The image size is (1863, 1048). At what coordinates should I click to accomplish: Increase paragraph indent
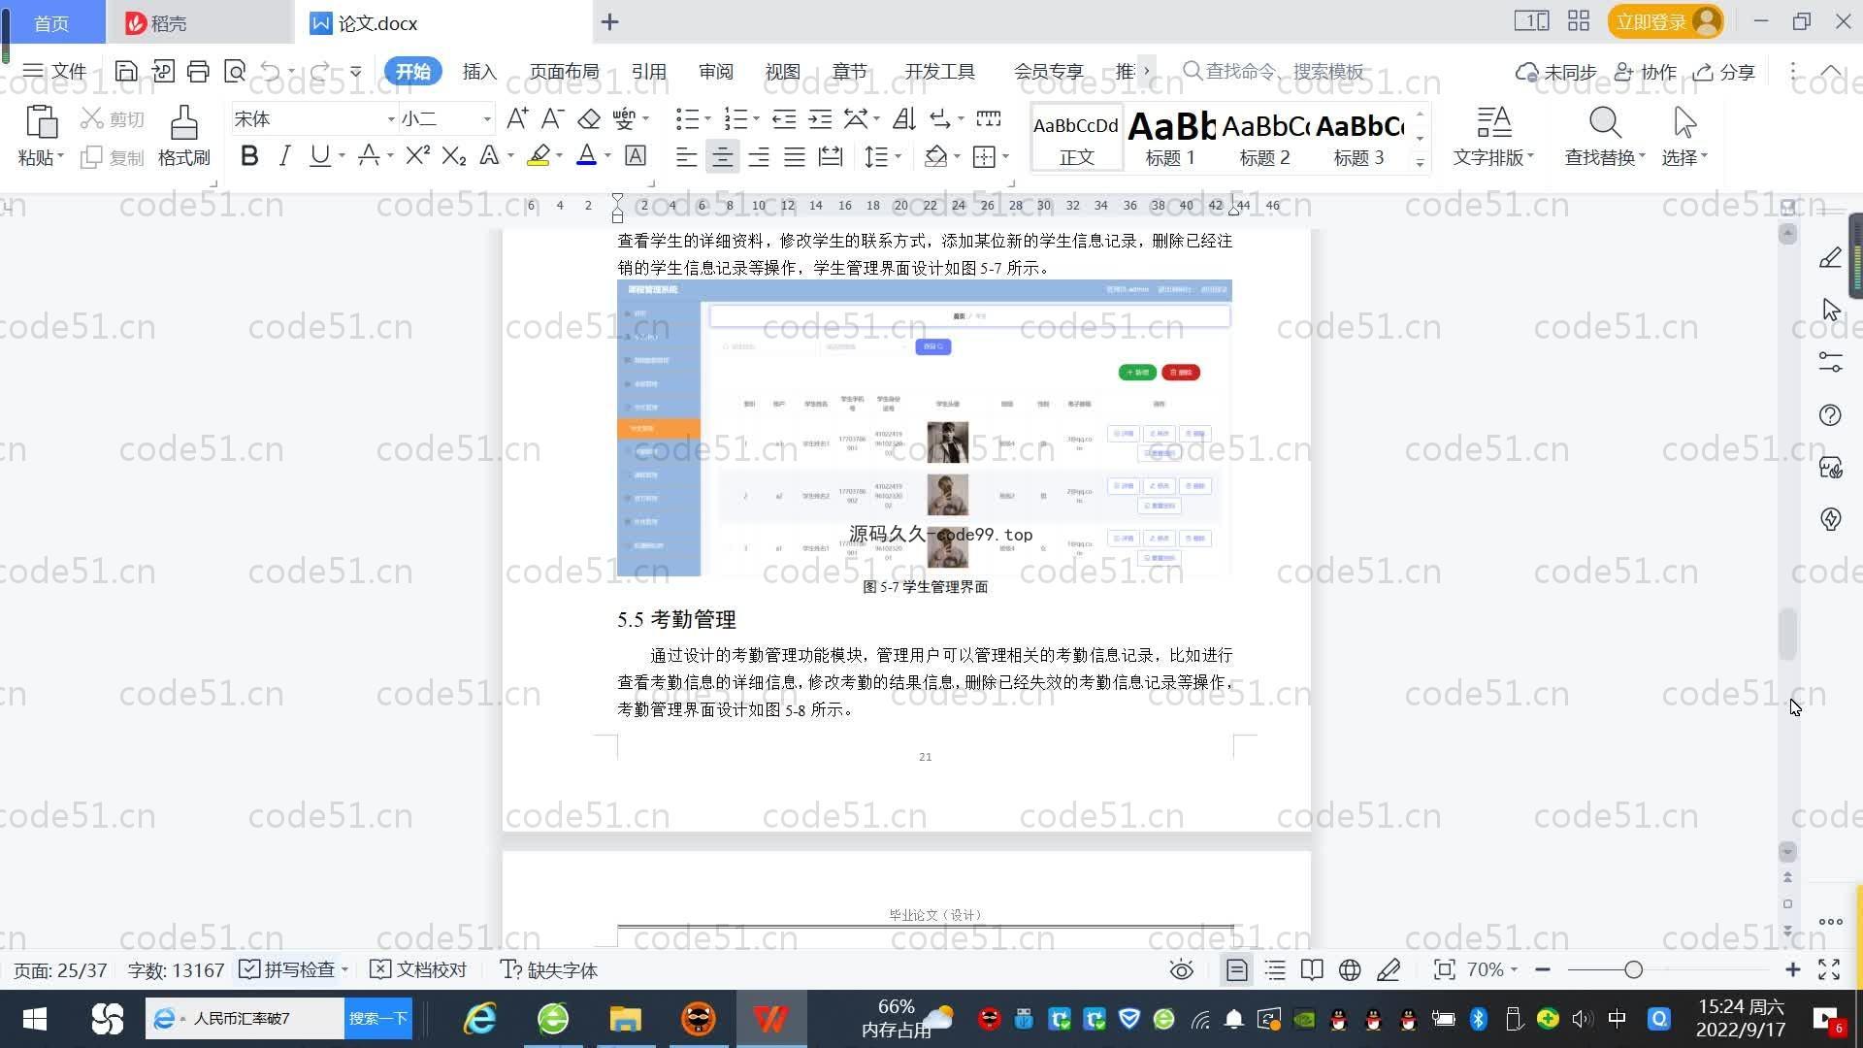pyautogui.click(x=820, y=119)
